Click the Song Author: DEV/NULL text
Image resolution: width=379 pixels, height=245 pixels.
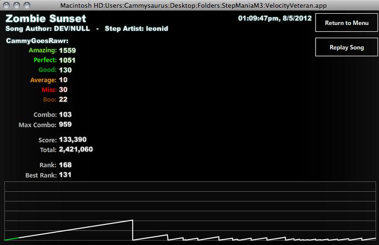[48, 28]
